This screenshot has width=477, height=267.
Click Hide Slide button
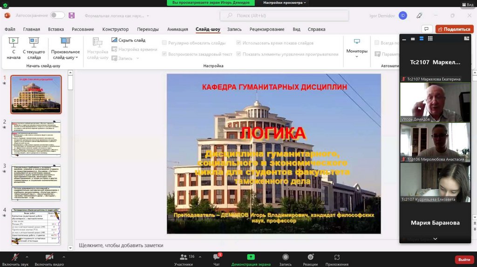129,40
